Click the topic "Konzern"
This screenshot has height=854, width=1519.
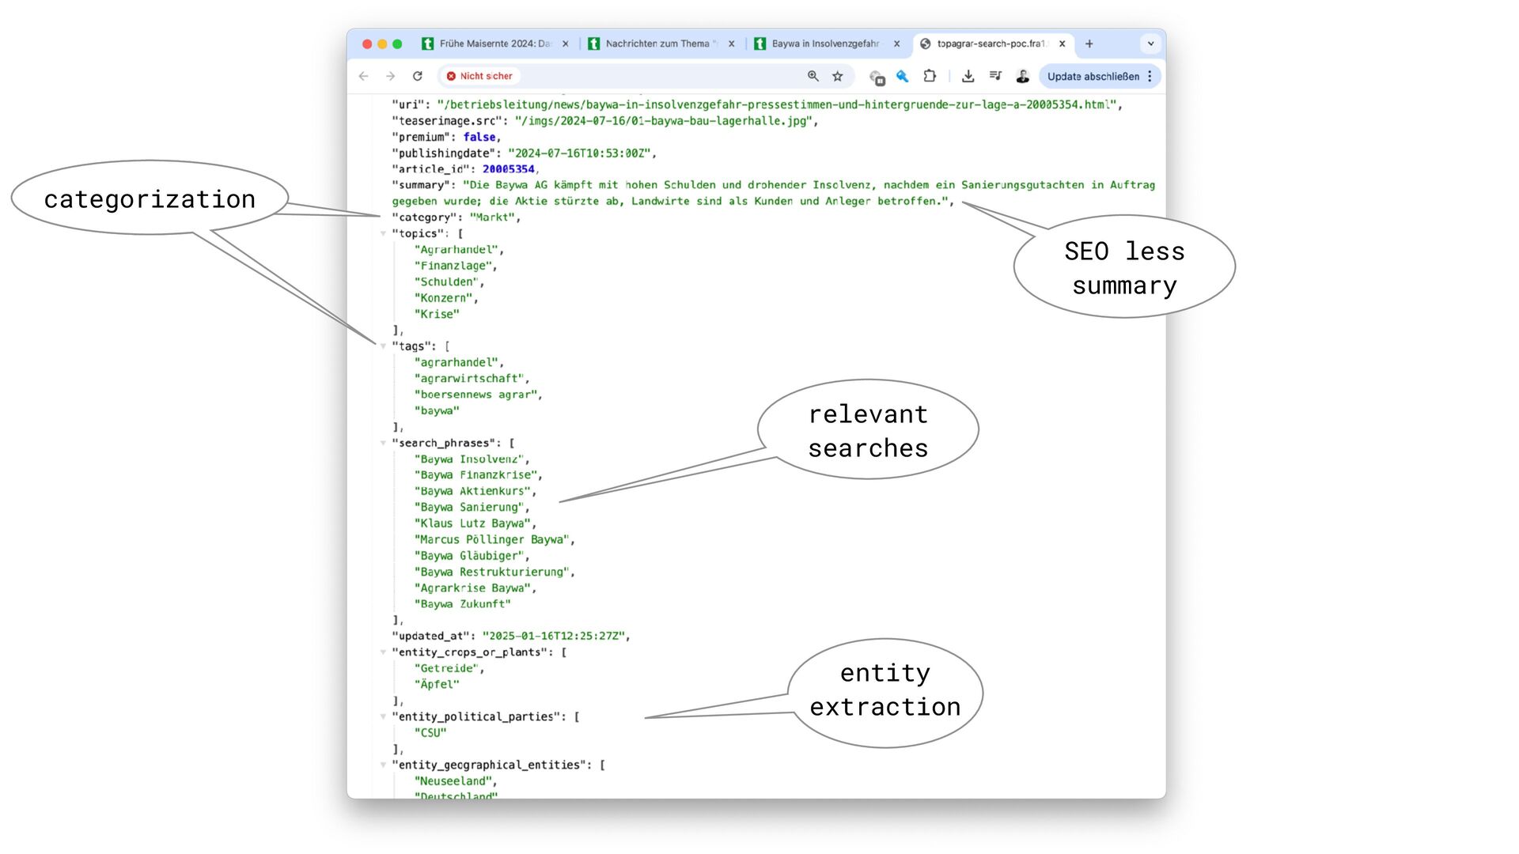coord(444,298)
